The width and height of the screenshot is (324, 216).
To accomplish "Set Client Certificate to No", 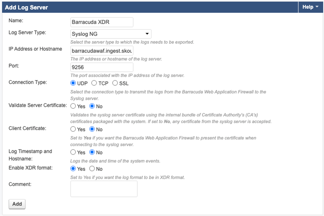I will tap(92, 129).
